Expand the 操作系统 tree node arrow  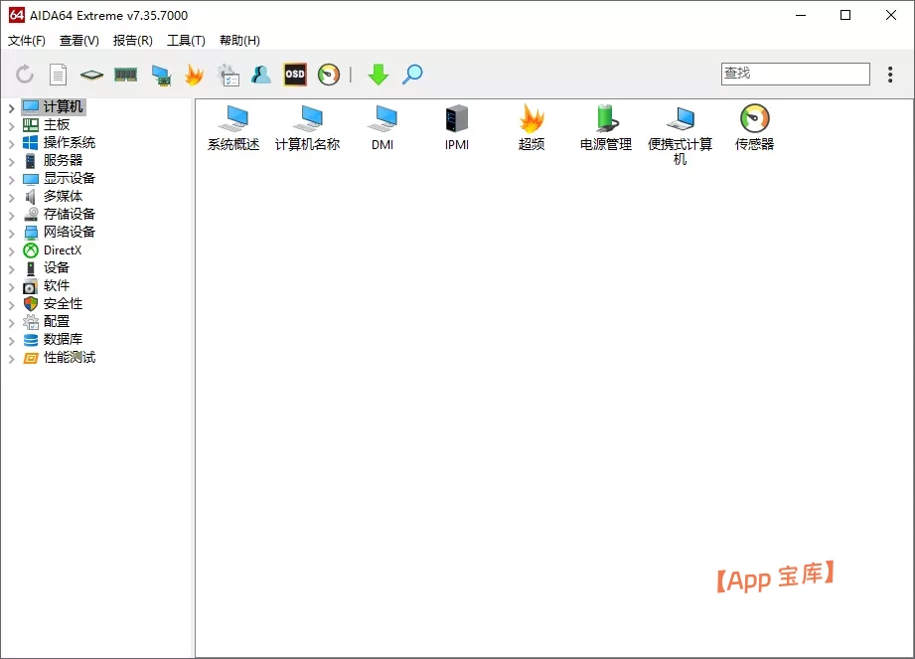pyautogui.click(x=11, y=143)
